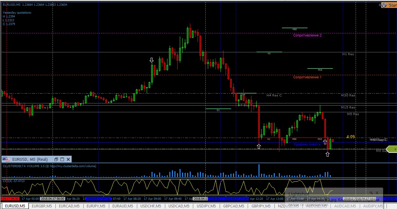The width and height of the screenshot is (397, 209).
Task: Open Lightshot notification settings wrench
Action: point(372,193)
